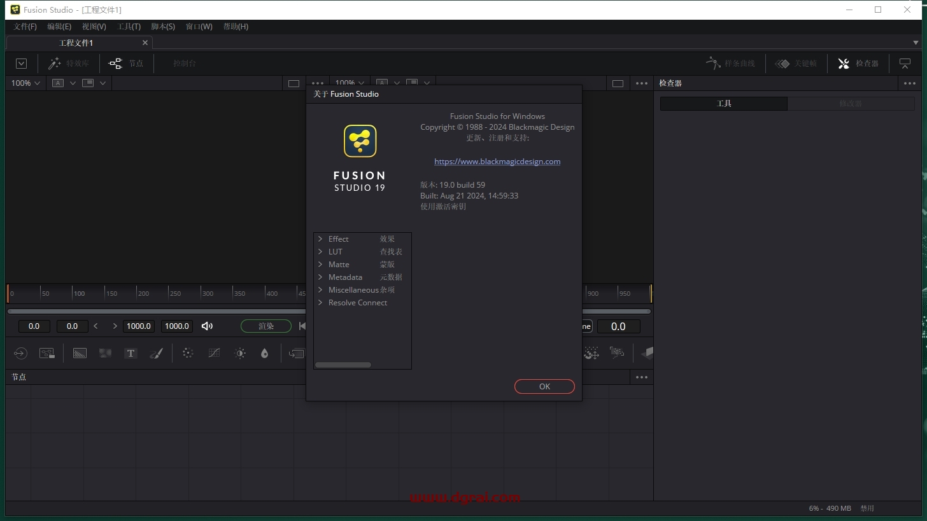Click the horizontal scrollbar in the category list
The width and height of the screenshot is (927, 521).
(343, 365)
